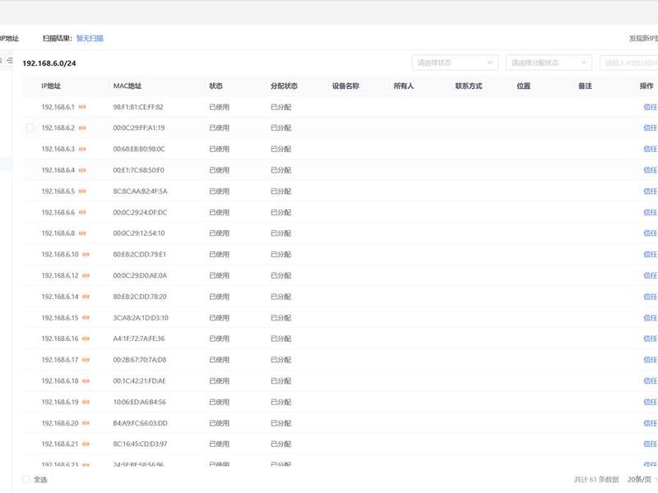Click 信任 for 192.168.6.1
This screenshot has height=493, width=658.
tap(650, 107)
